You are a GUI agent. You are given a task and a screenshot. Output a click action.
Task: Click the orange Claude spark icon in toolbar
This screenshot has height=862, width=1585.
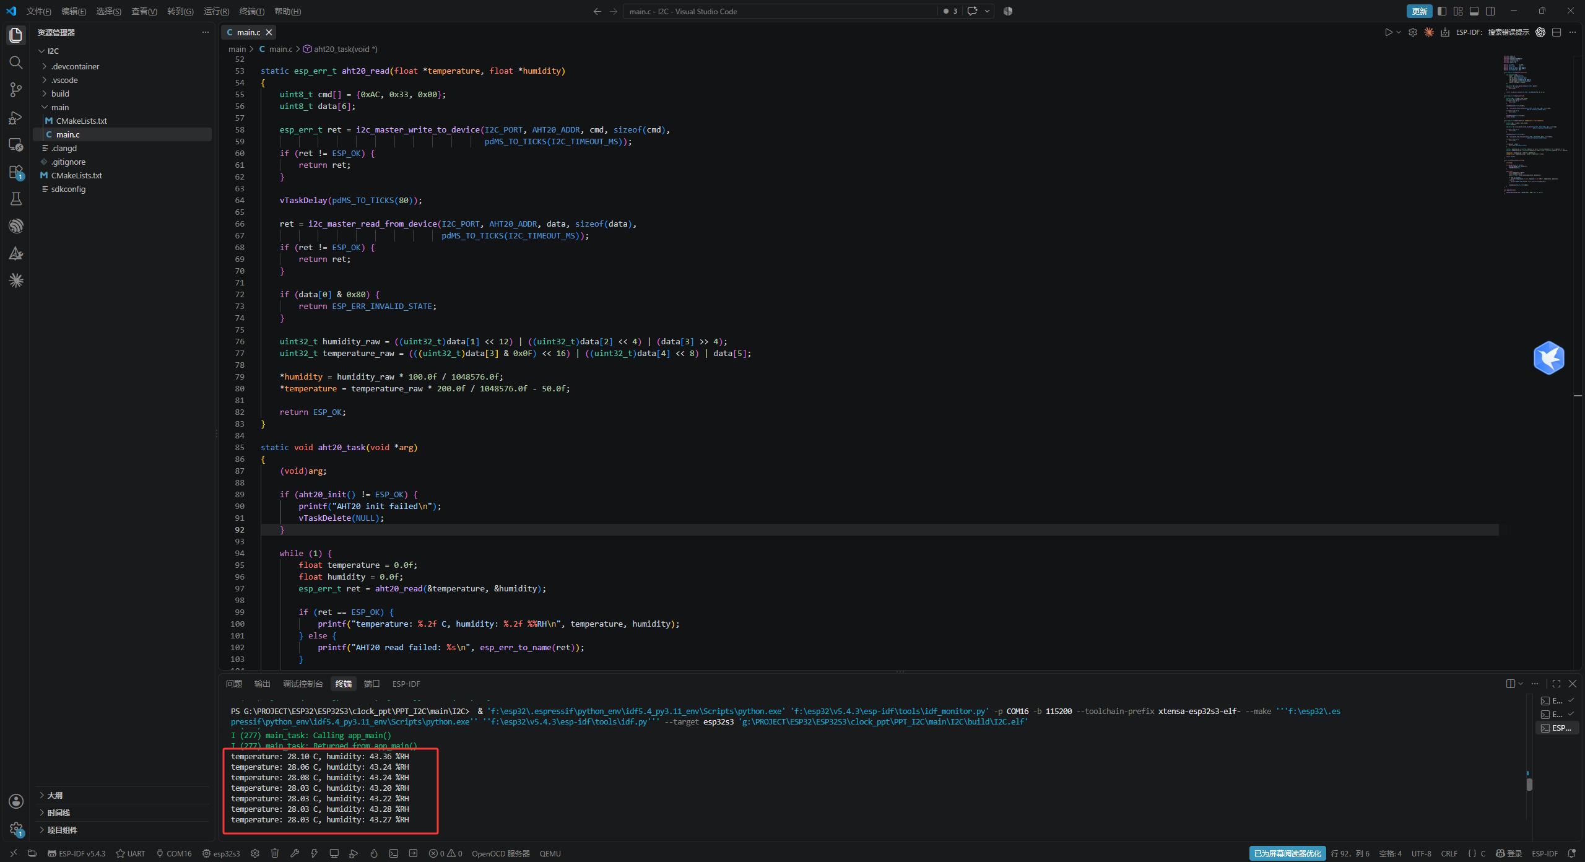click(1429, 32)
